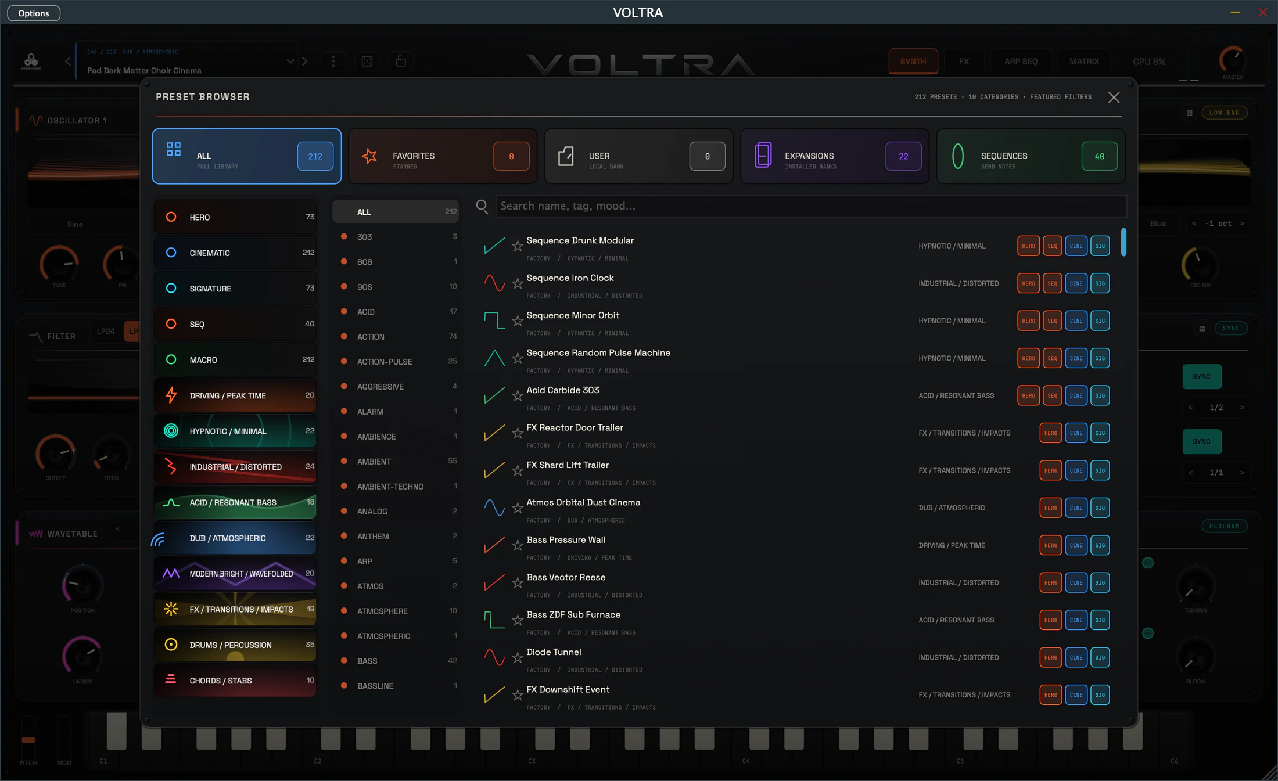This screenshot has height=781, width=1278.
Task: Open the Options menu
Action: click(x=34, y=13)
